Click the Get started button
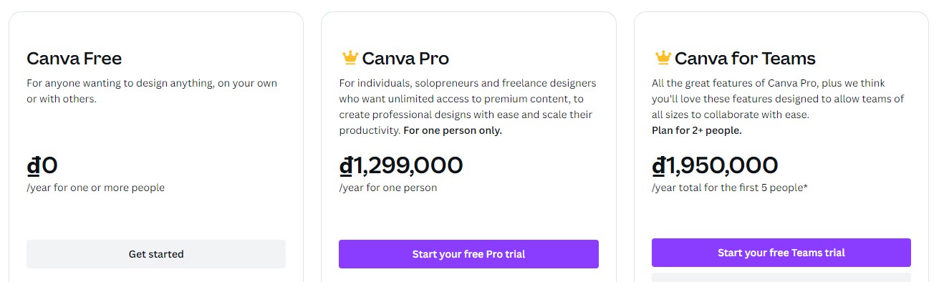 click(x=156, y=254)
